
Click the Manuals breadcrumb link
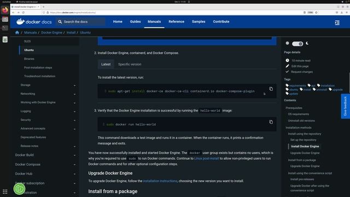(31, 33)
